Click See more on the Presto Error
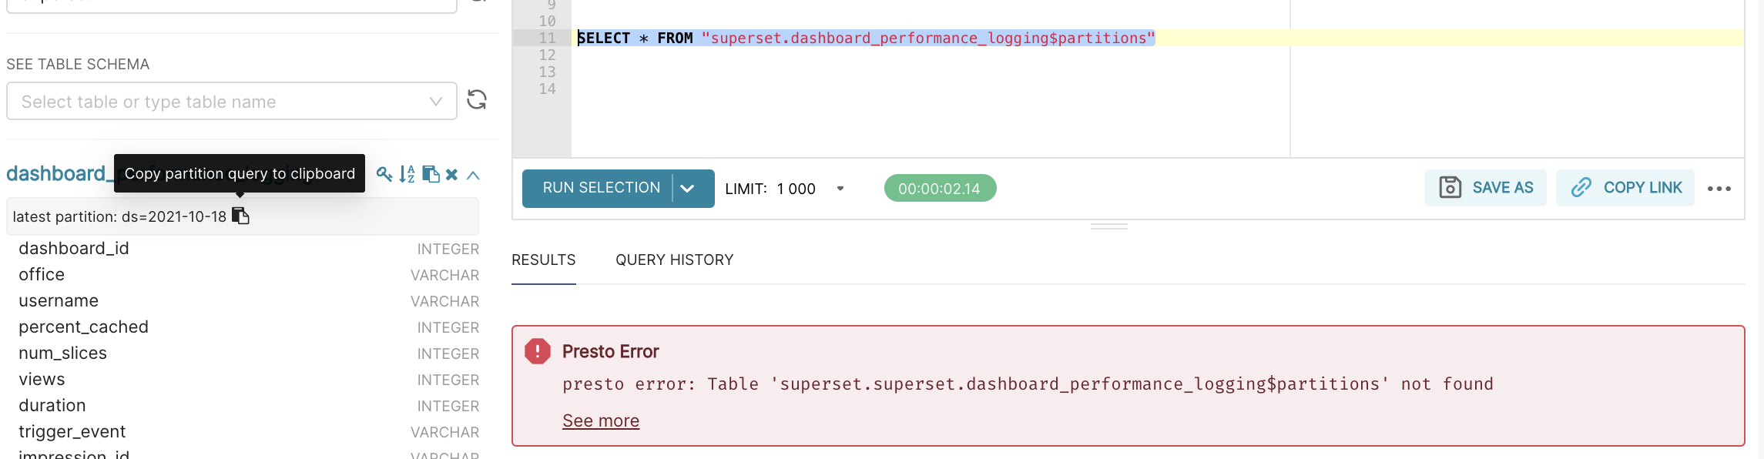 click(601, 420)
